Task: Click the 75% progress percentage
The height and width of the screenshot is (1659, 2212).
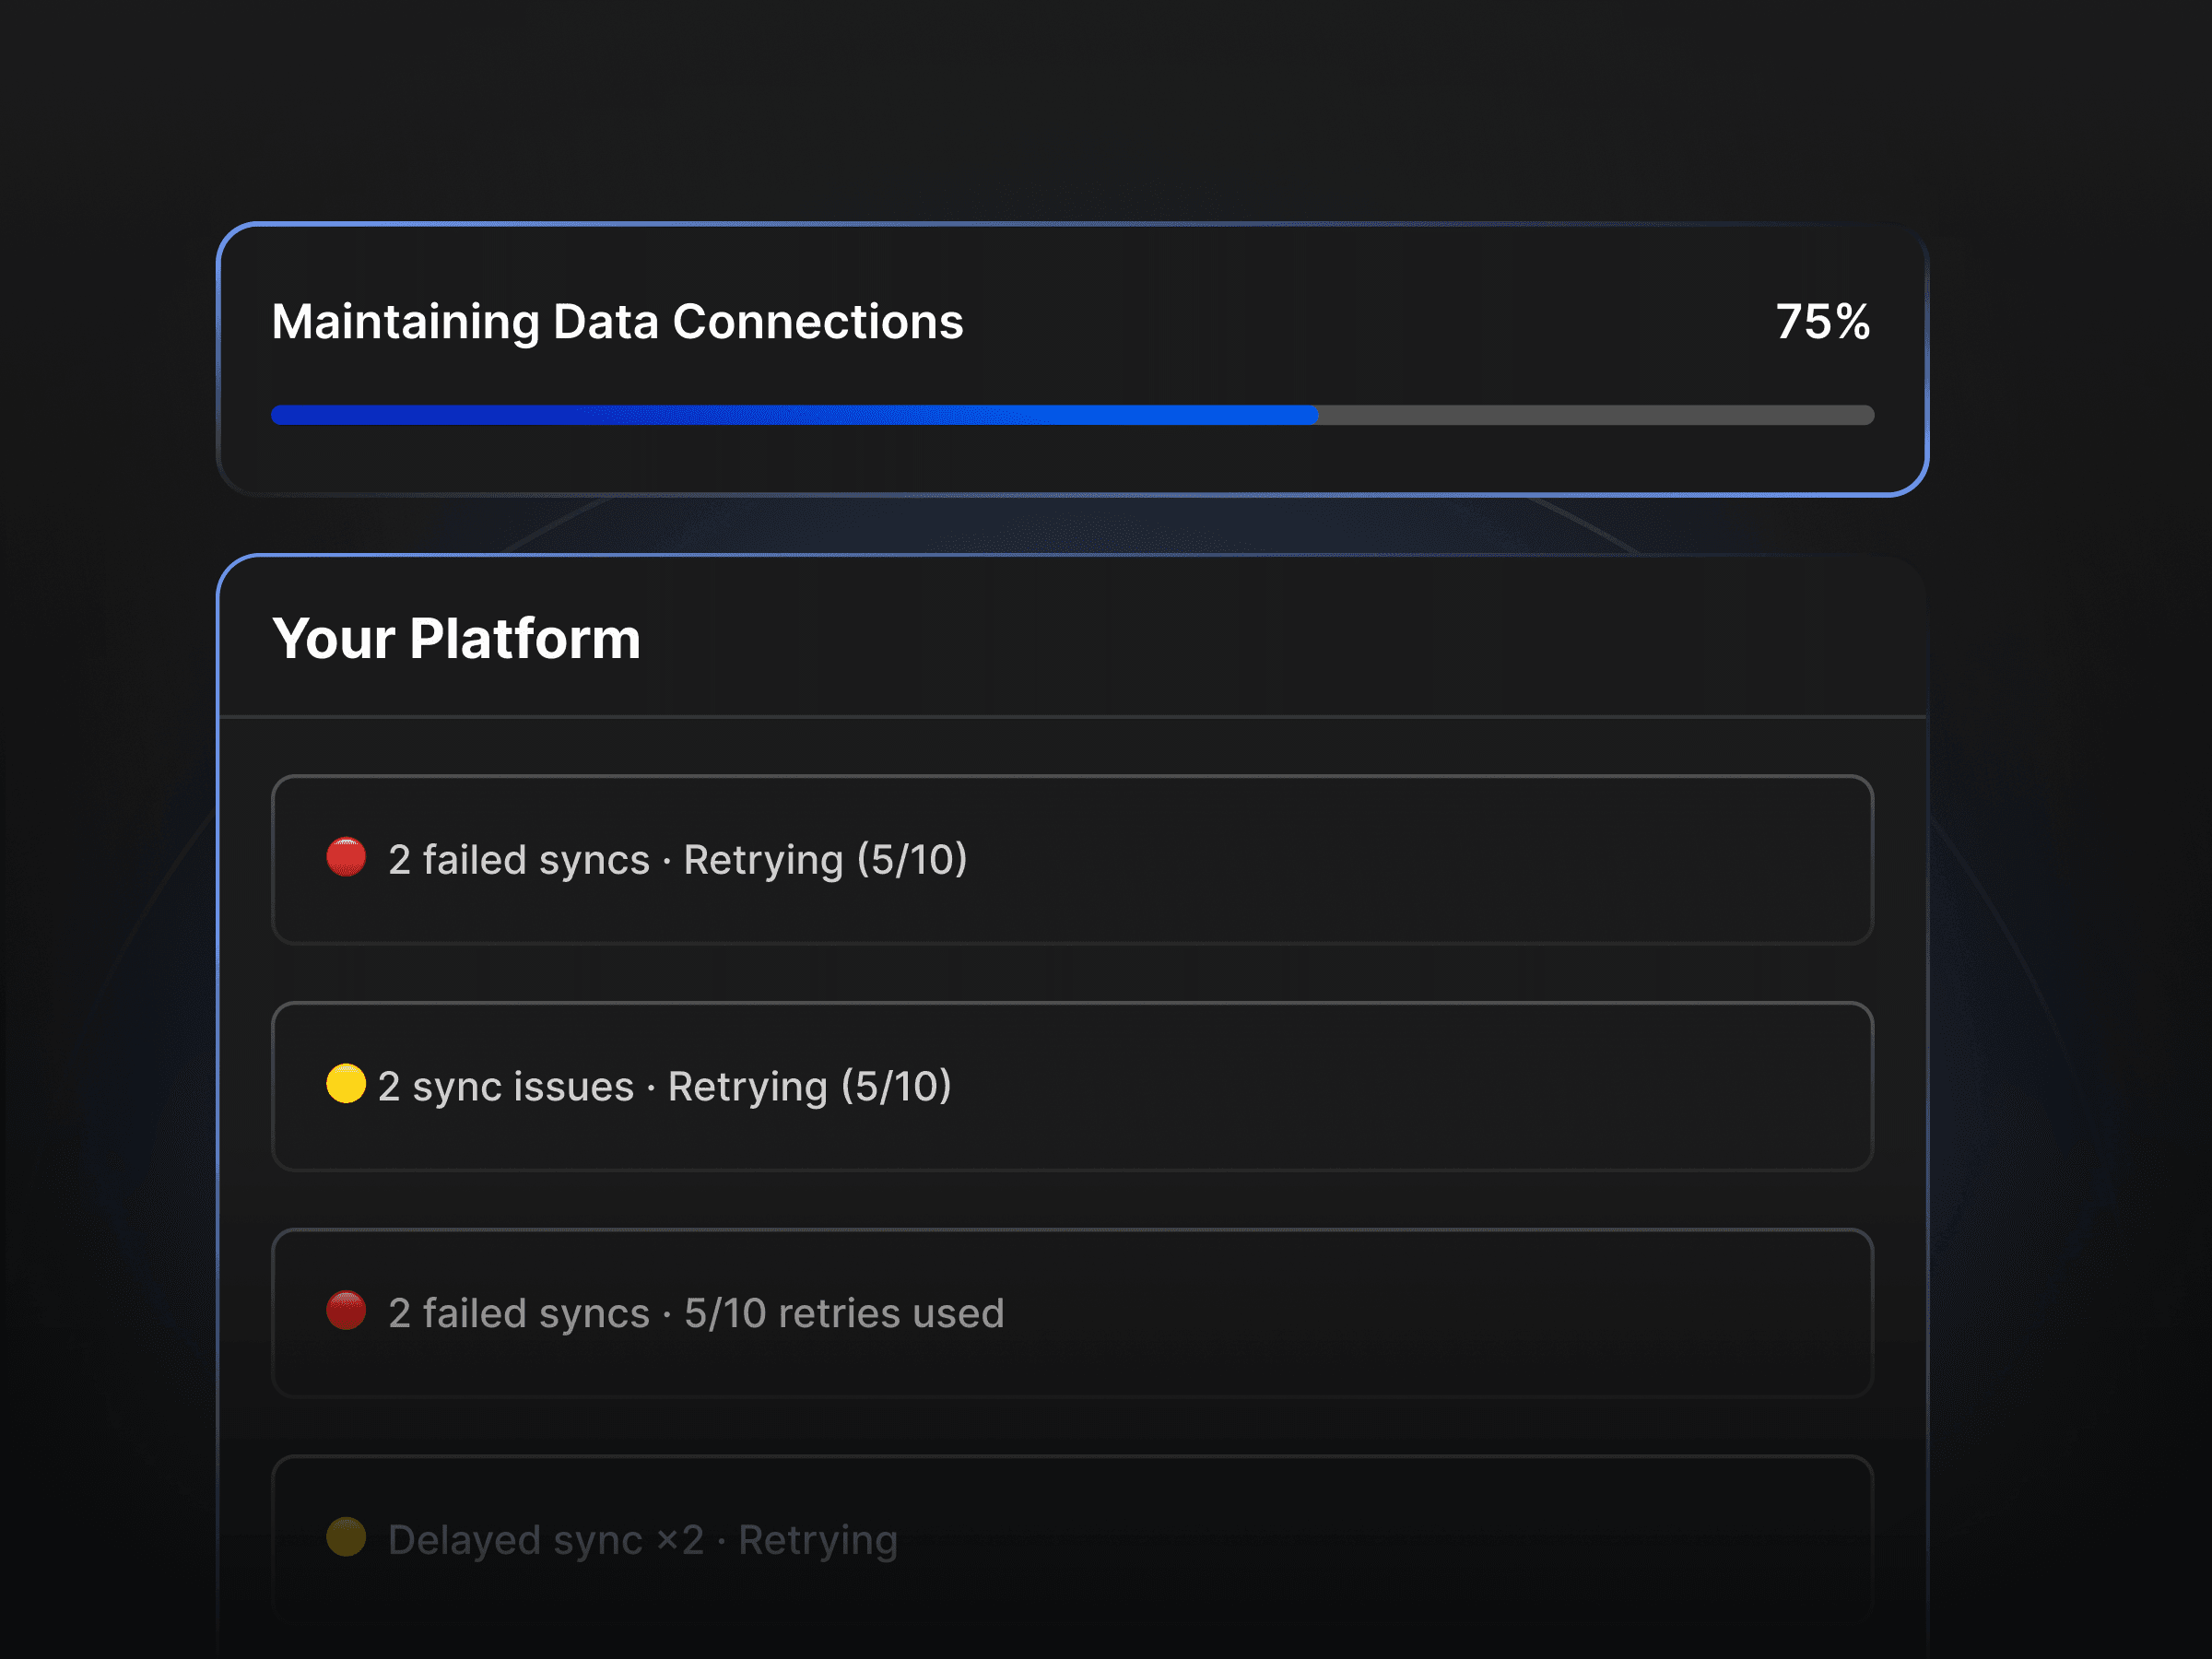Action: click(1822, 322)
